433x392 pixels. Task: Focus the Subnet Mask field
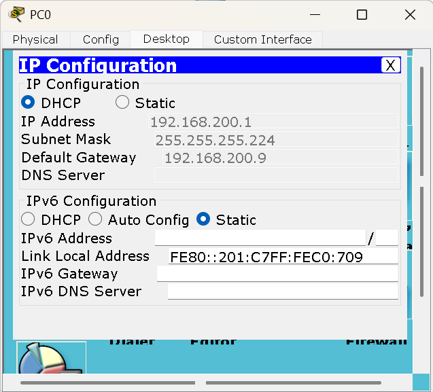[x=275, y=140]
